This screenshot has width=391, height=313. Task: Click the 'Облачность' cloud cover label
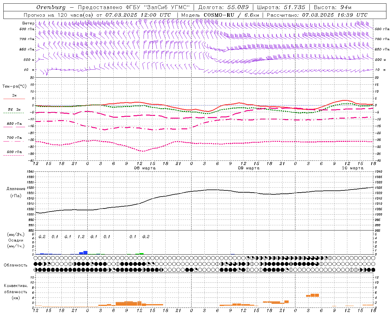click(x=16, y=265)
